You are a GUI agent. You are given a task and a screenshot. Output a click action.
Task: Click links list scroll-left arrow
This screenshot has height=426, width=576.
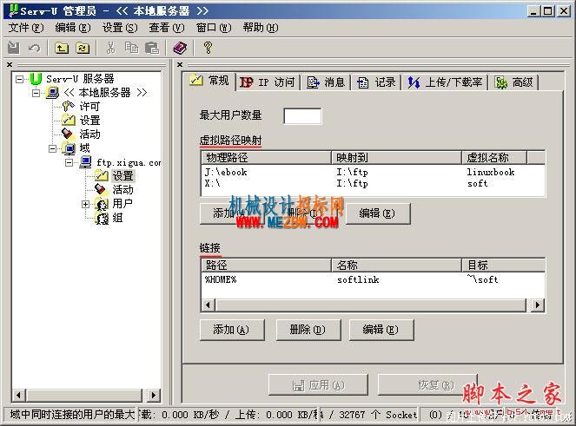[209, 305]
